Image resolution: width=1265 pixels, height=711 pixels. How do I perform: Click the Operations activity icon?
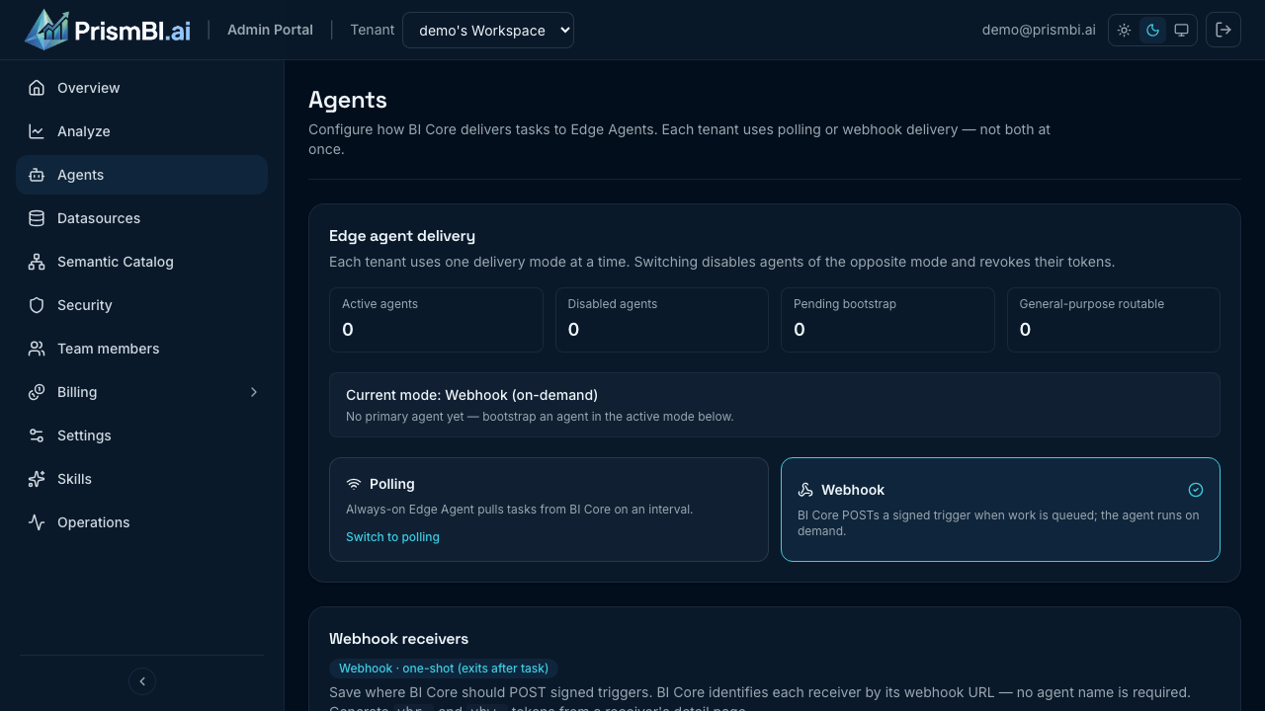37,522
